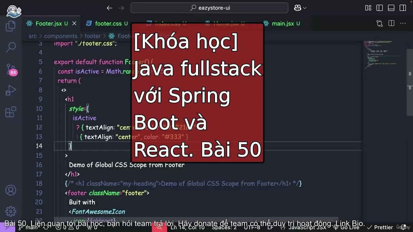Viewport: 413px width, 232px height.
Task: Toggle the secondary side bar
Action: point(403,8)
